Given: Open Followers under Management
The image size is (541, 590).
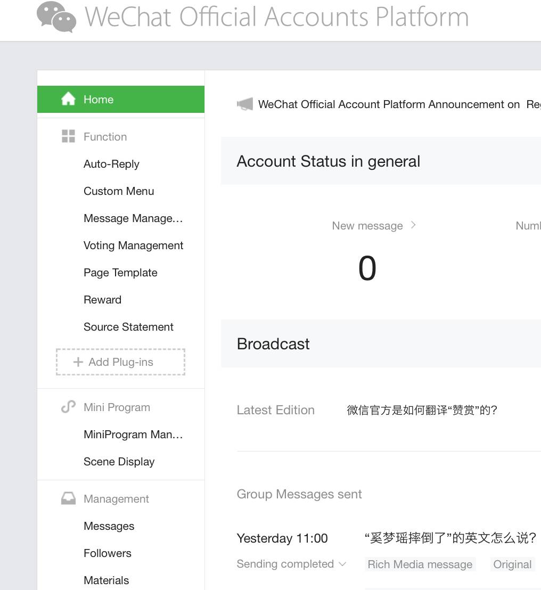Looking at the screenshot, I should (107, 553).
